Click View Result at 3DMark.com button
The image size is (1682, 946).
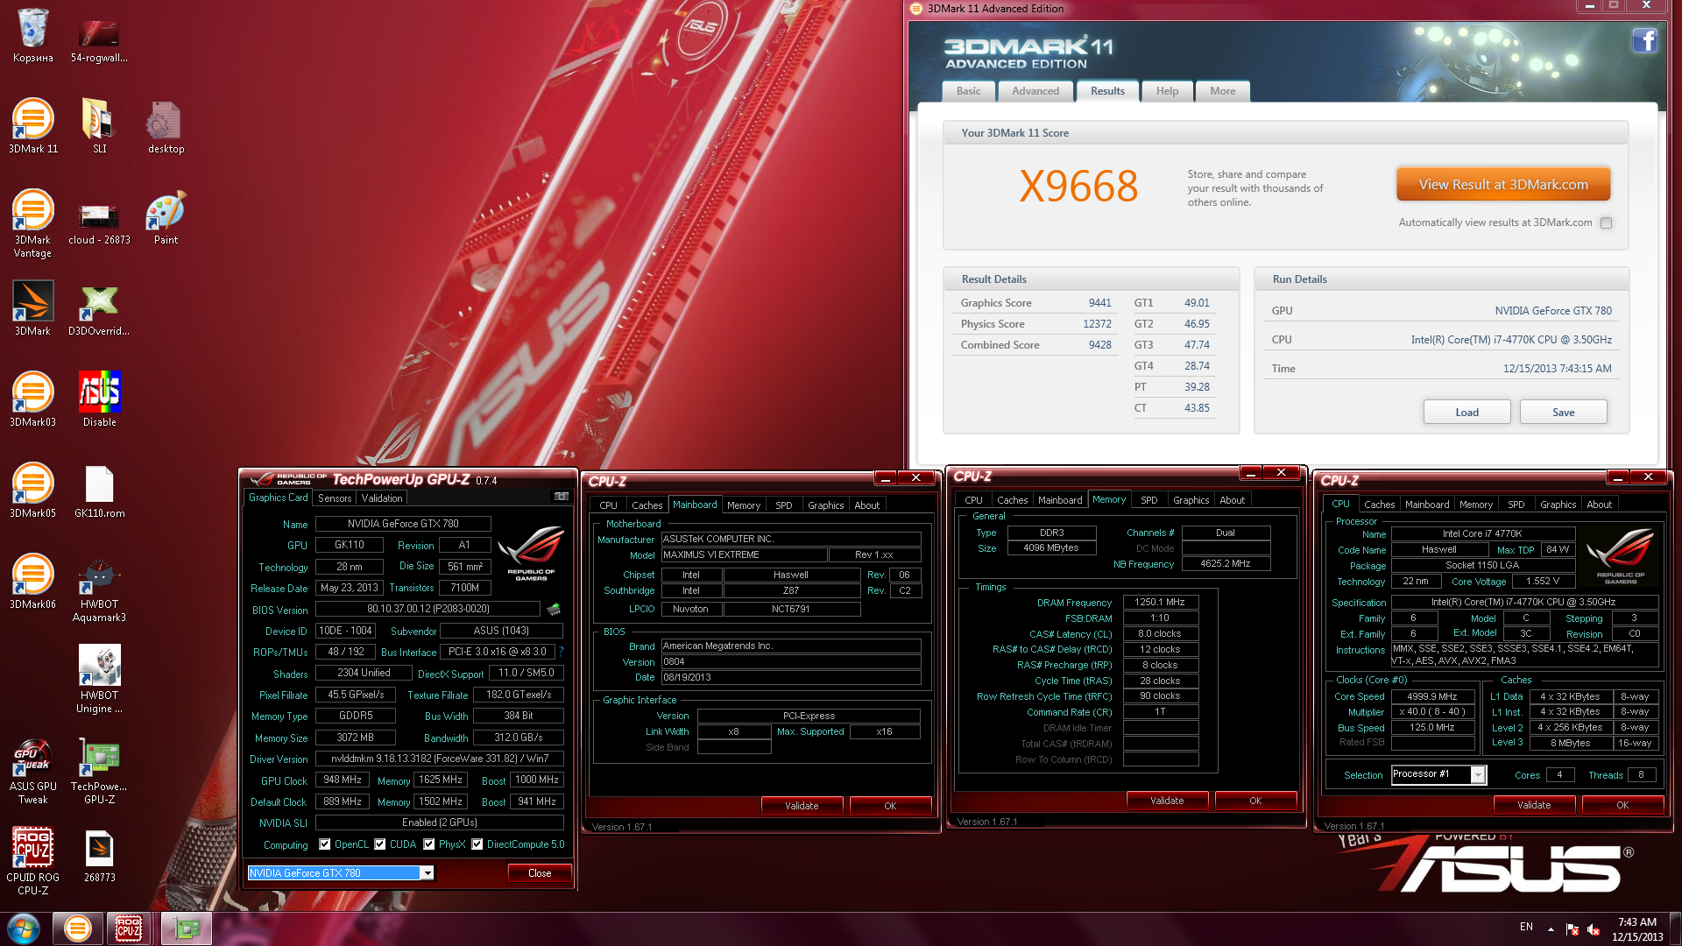(1503, 185)
